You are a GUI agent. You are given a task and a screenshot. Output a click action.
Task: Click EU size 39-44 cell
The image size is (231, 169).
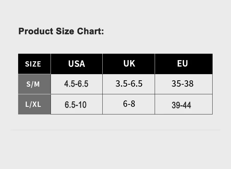click(x=181, y=105)
